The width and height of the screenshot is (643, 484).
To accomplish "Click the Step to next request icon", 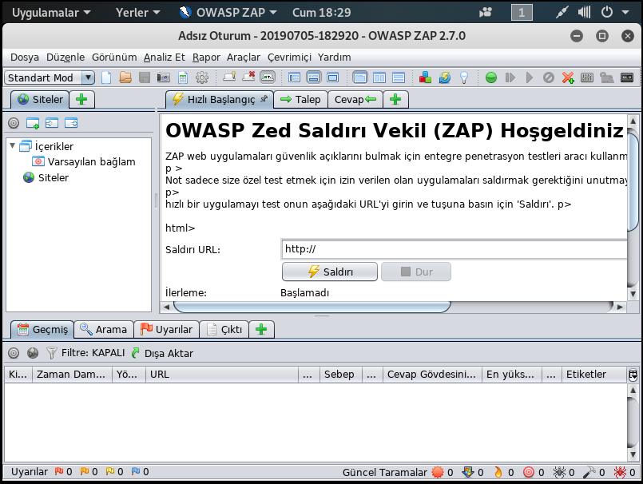I will [510, 77].
